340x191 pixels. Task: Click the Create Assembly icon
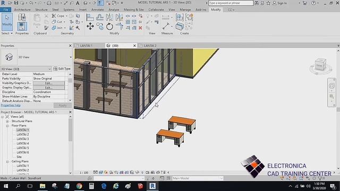pyautogui.click(x=180, y=18)
